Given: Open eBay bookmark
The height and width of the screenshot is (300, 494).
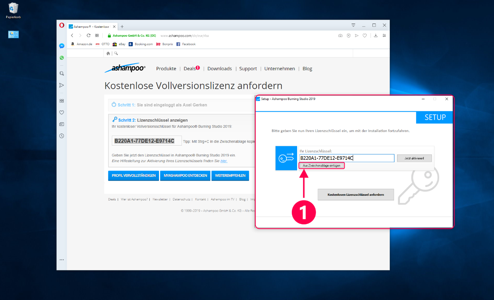Looking at the screenshot, I should tap(119, 44).
